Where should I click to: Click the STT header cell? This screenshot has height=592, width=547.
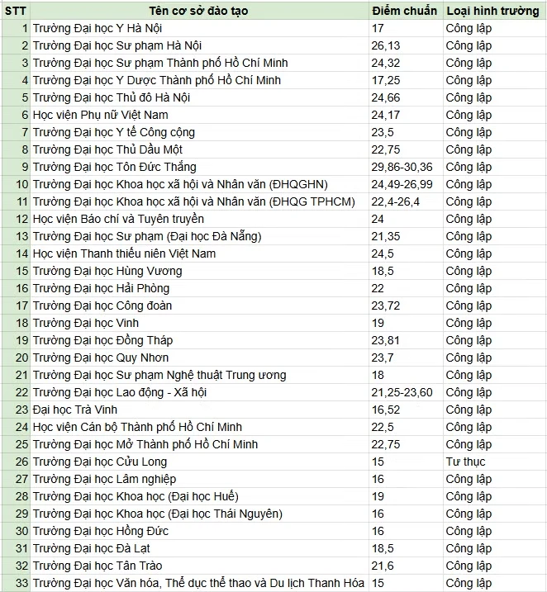[15, 11]
